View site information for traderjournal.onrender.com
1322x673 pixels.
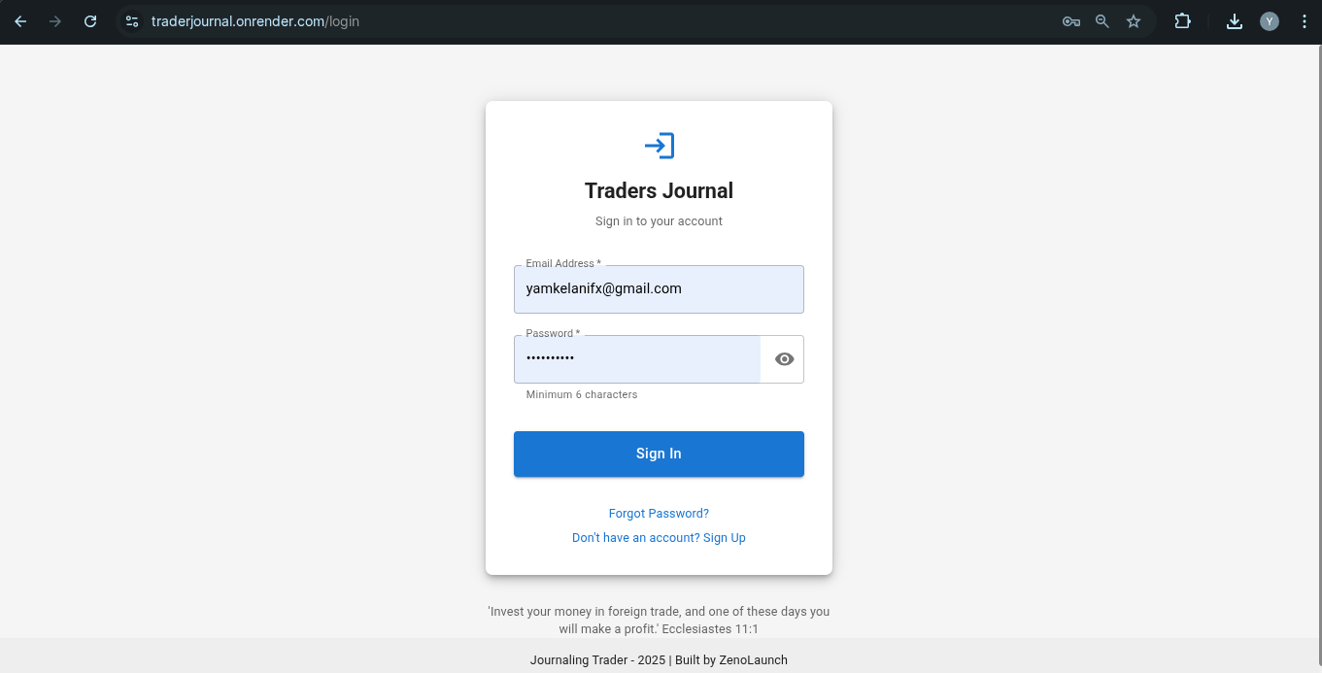coord(132,21)
